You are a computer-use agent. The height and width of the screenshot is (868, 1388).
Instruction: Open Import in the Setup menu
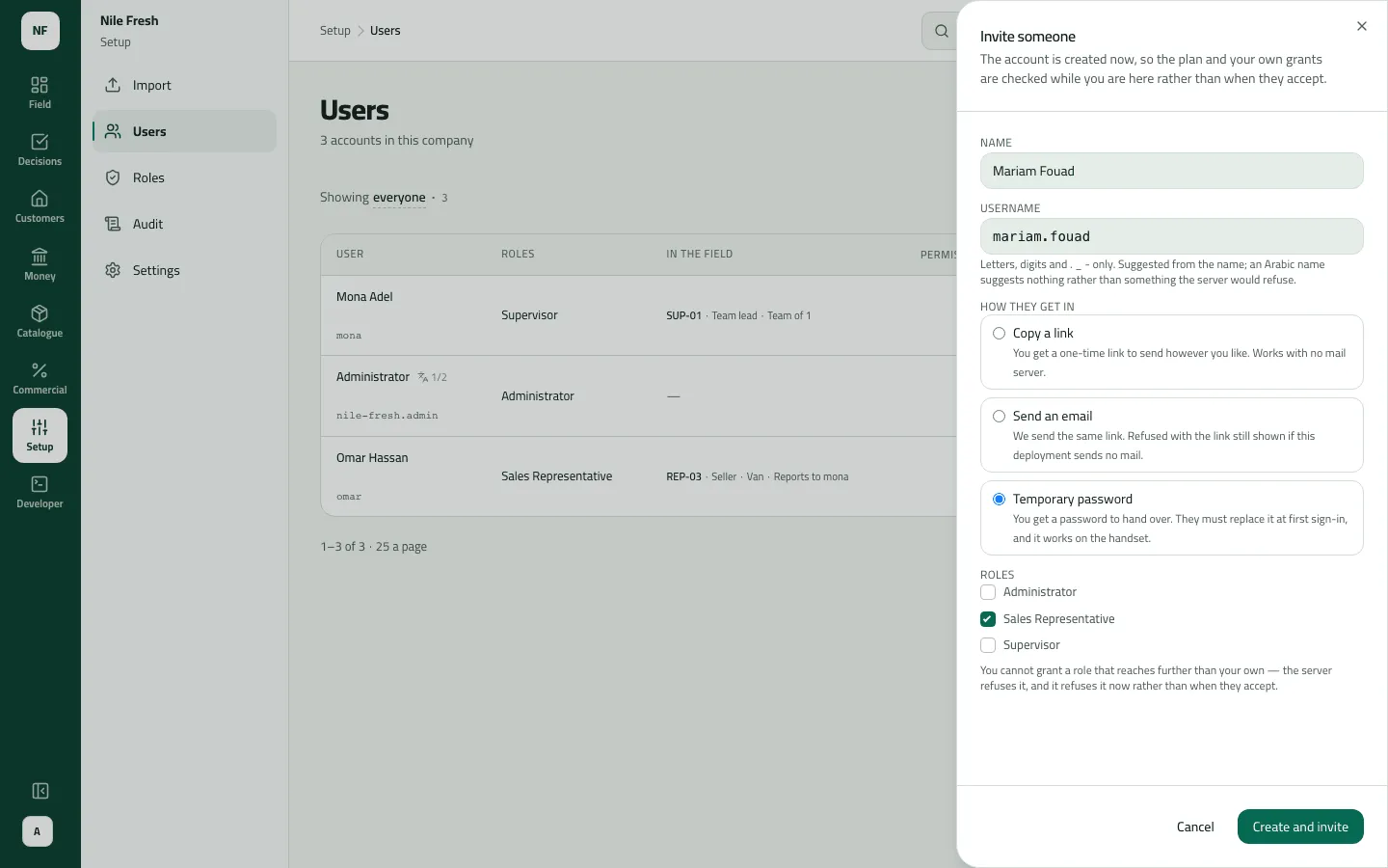click(x=185, y=85)
